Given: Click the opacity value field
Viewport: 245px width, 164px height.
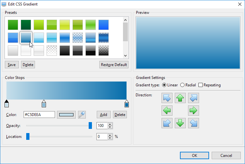Looking at the screenshot, I should pos(102,126).
